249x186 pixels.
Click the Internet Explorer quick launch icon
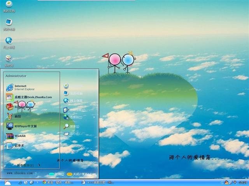click(x=20, y=183)
